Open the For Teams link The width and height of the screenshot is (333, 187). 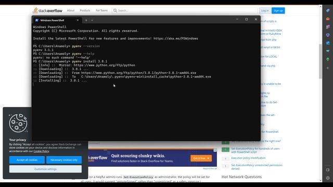point(101,10)
